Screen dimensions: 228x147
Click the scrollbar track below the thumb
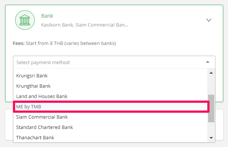click(211, 129)
